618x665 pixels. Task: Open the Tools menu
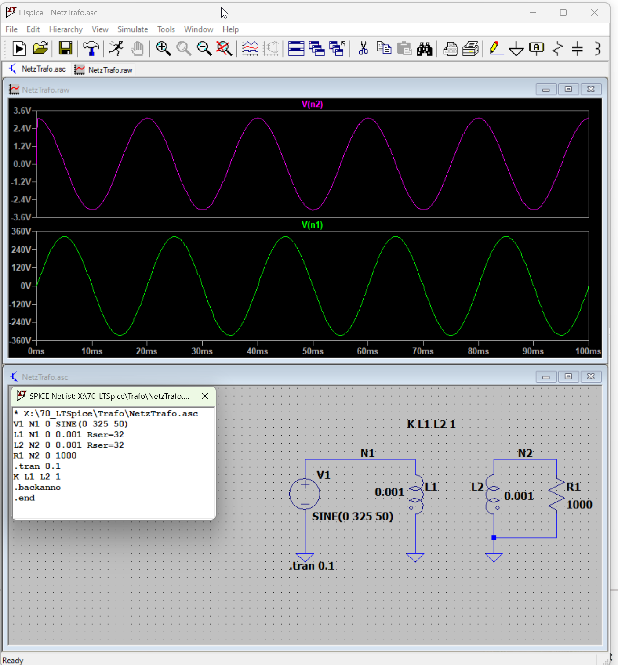tap(166, 29)
